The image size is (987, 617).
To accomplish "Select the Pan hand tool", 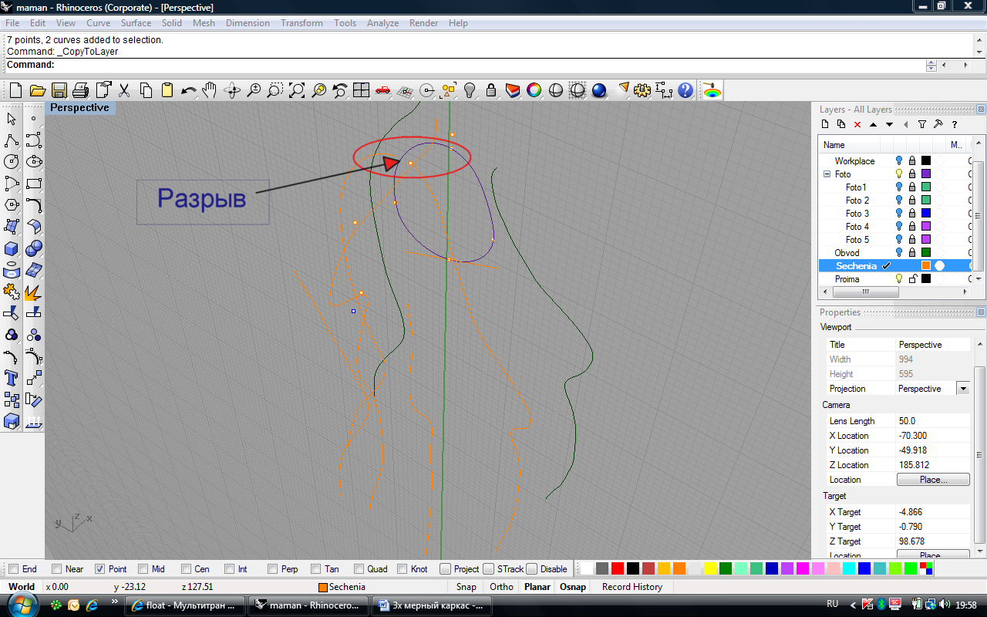I will [210, 90].
